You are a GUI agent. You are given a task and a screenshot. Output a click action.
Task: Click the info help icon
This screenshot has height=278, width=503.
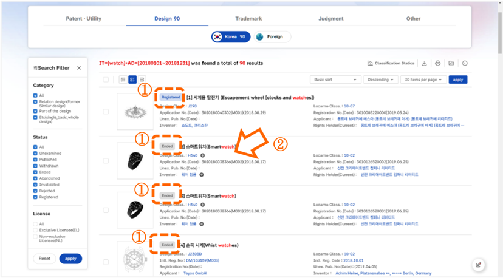click(465, 63)
